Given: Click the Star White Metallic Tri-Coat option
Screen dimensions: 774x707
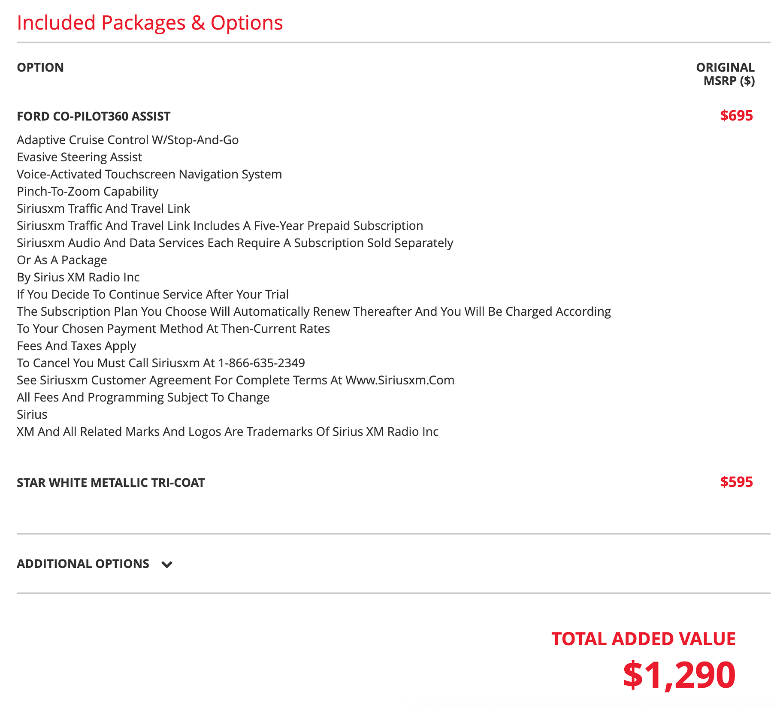Looking at the screenshot, I should [111, 483].
